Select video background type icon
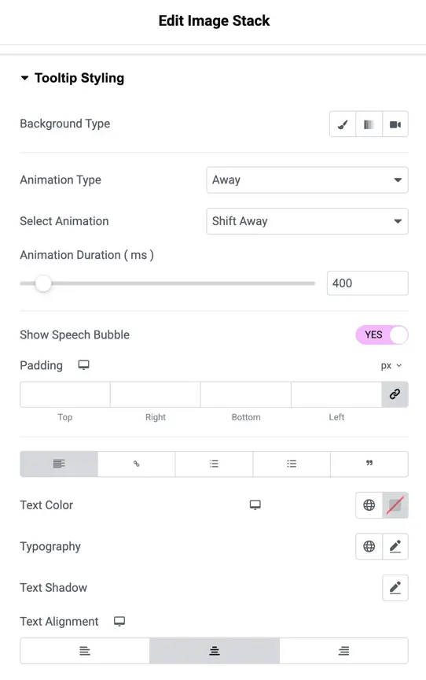 click(x=395, y=124)
